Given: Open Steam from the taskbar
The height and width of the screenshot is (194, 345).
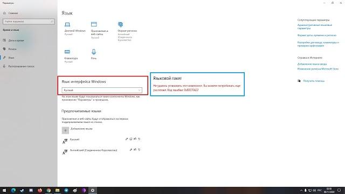Looking at the screenshot, I should pos(22,190).
